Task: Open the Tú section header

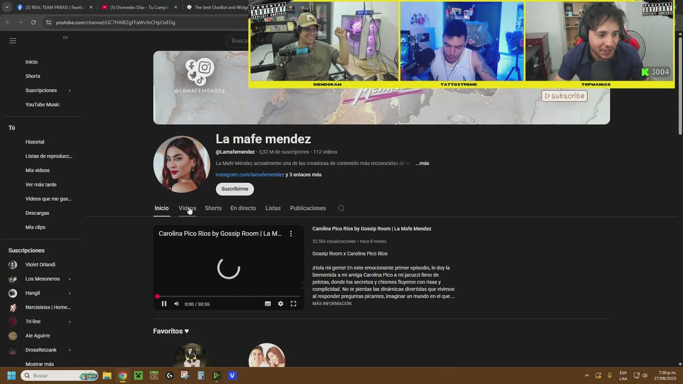Action: pyautogui.click(x=12, y=128)
